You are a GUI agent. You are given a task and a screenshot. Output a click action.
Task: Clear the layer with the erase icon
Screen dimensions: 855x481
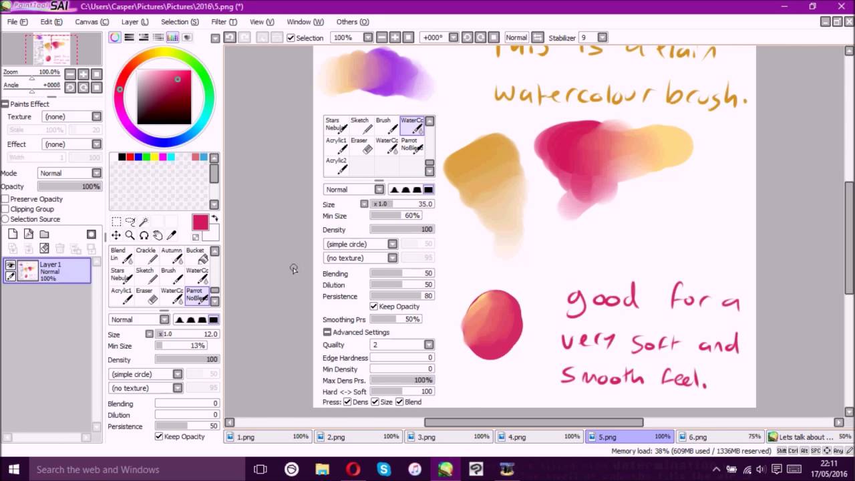(44, 249)
